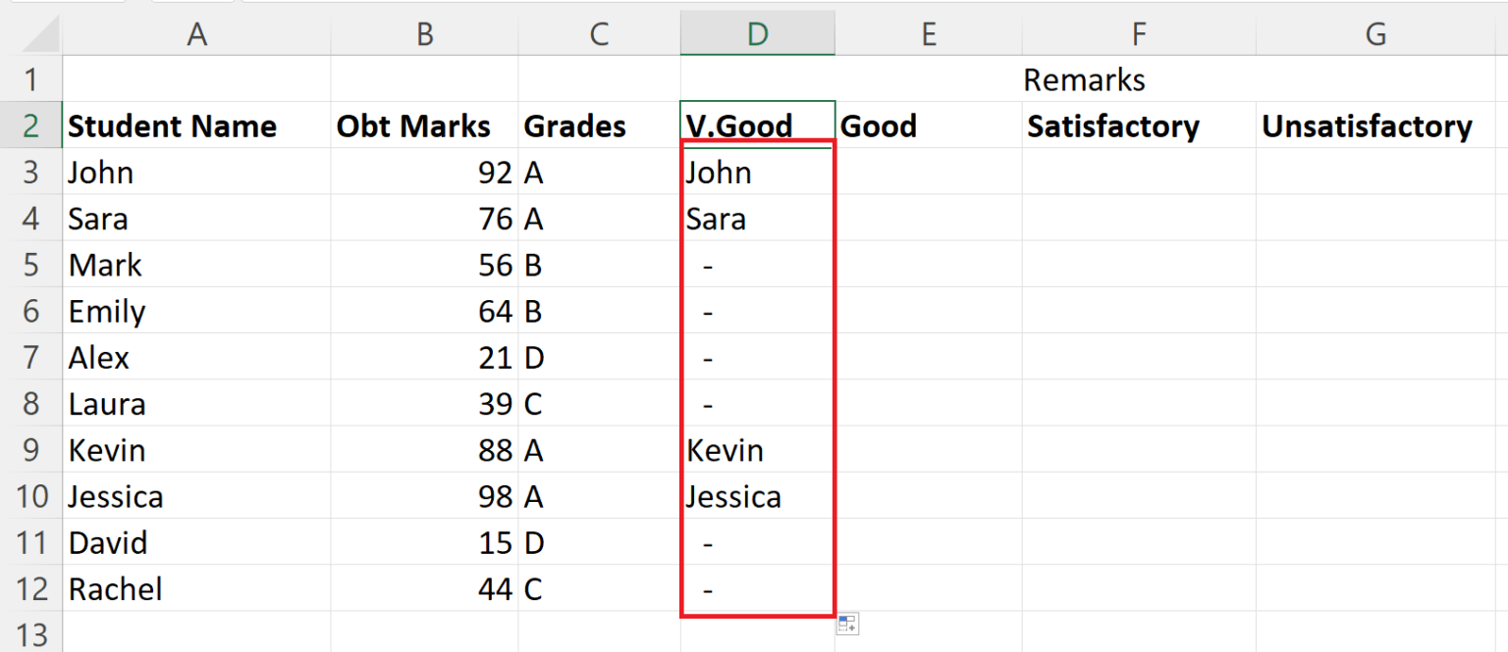Select column header G
The height and width of the screenshot is (652, 1508).
pos(1374,32)
